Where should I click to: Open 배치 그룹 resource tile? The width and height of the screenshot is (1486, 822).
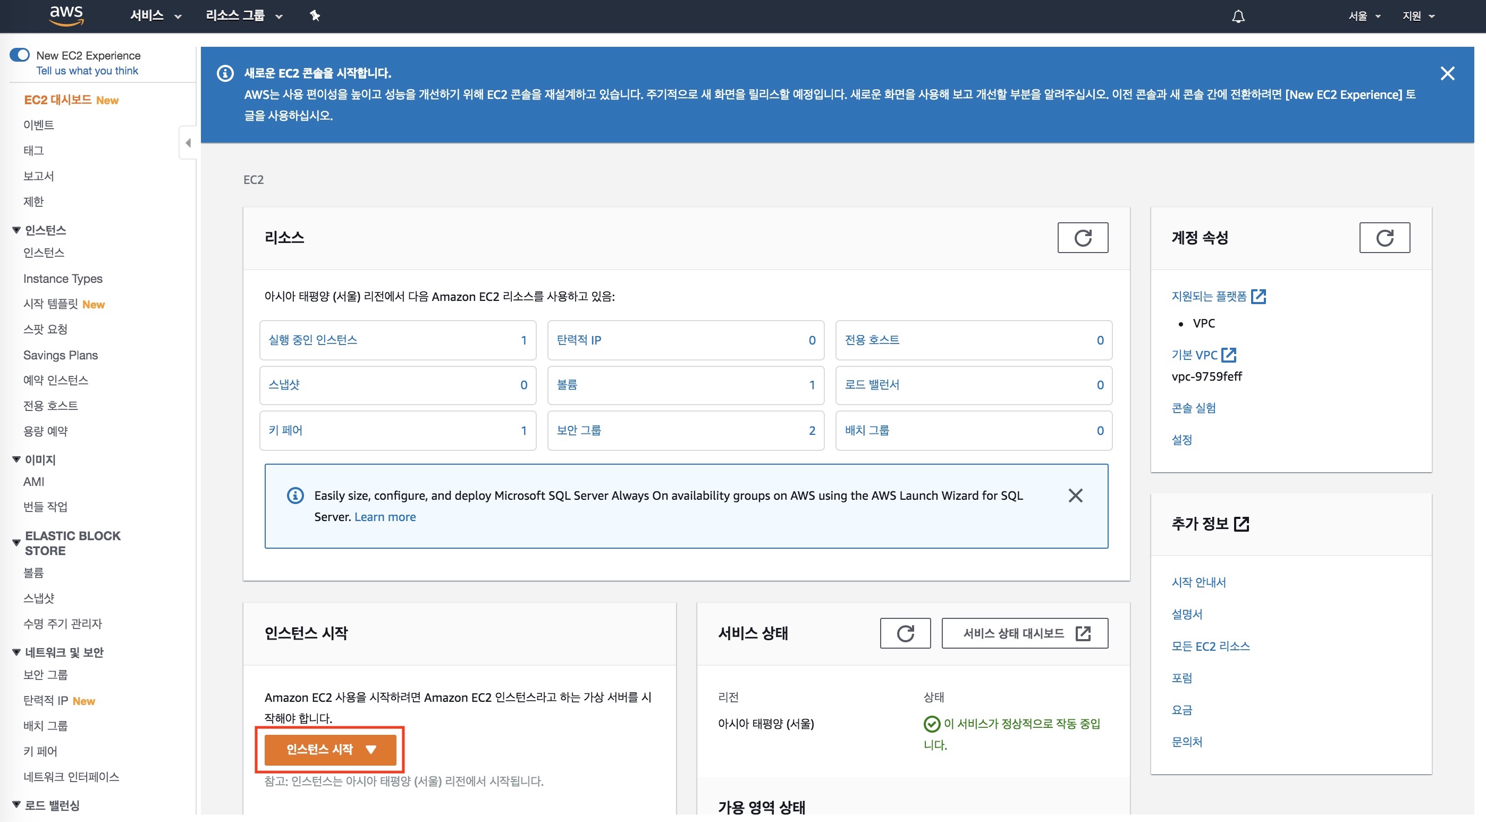pos(974,431)
